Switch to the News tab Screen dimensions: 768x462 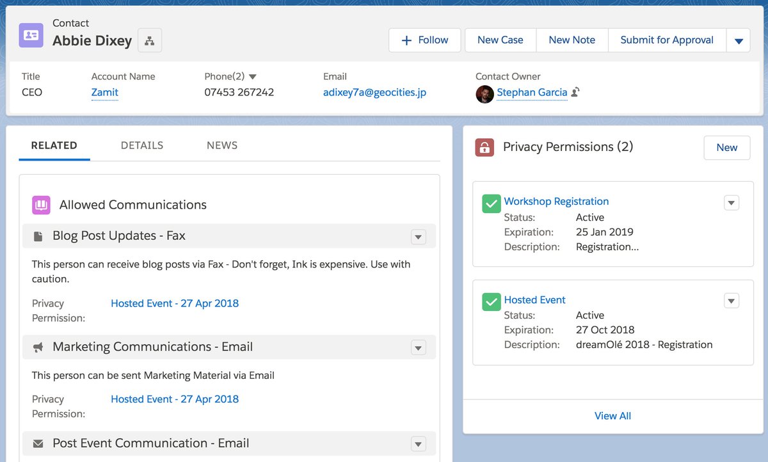(222, 145)
